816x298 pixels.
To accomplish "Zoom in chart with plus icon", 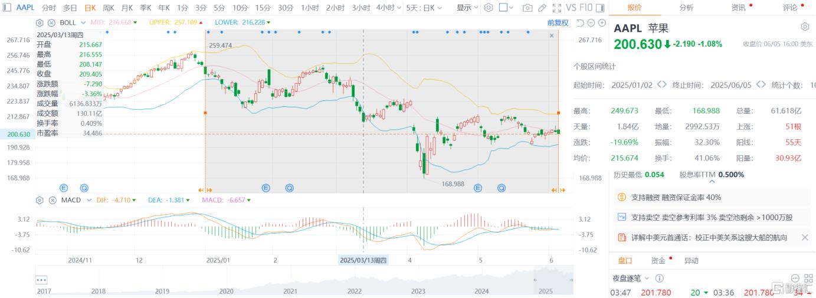I will (x=602, y=22).
